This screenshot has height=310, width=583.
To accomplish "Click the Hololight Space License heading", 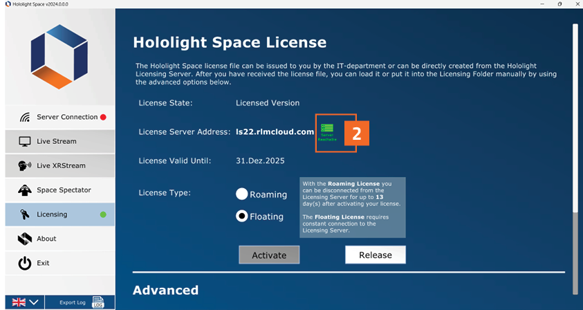I will click(230, 42).
